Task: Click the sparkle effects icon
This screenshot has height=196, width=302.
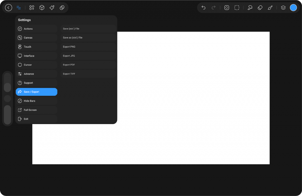Action: 52,8
